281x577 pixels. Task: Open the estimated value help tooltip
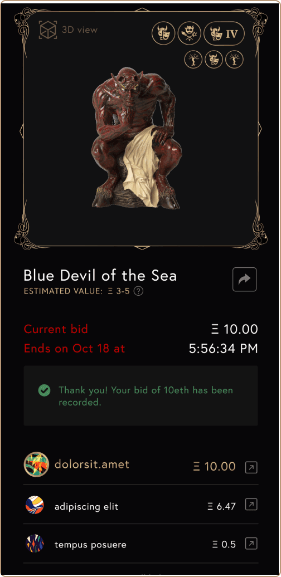click(138, 291)
